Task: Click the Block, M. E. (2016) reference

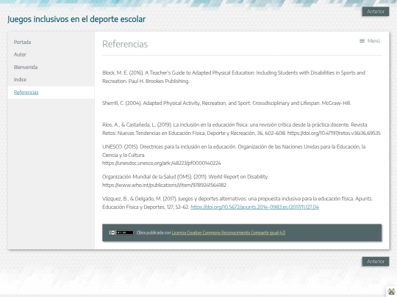Action: (x=234, y=77)
